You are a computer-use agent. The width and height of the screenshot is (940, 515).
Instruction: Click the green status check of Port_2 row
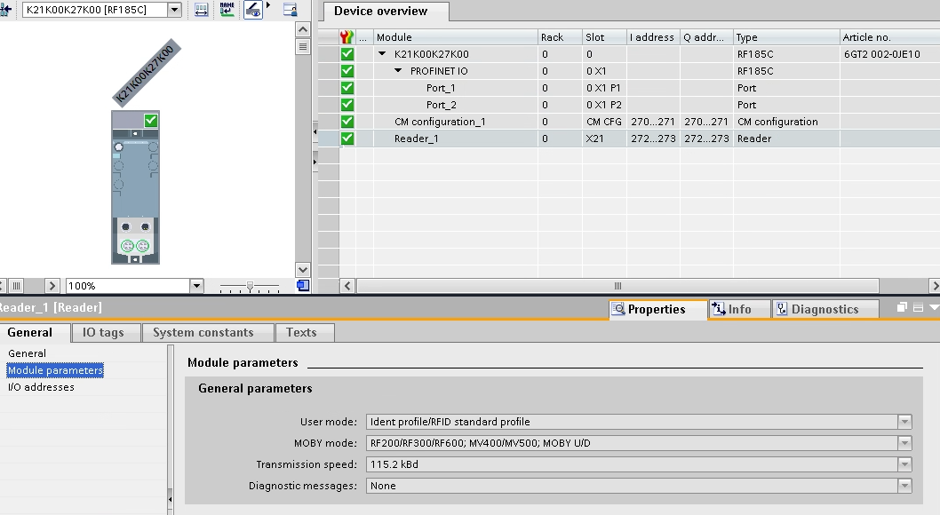pos(347,104)
